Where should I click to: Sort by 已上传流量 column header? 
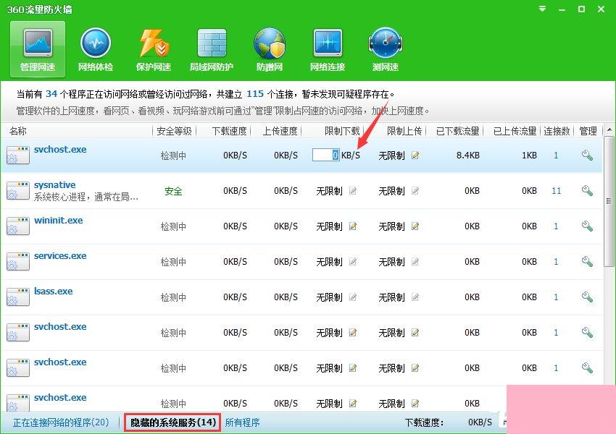pos(515,131)
